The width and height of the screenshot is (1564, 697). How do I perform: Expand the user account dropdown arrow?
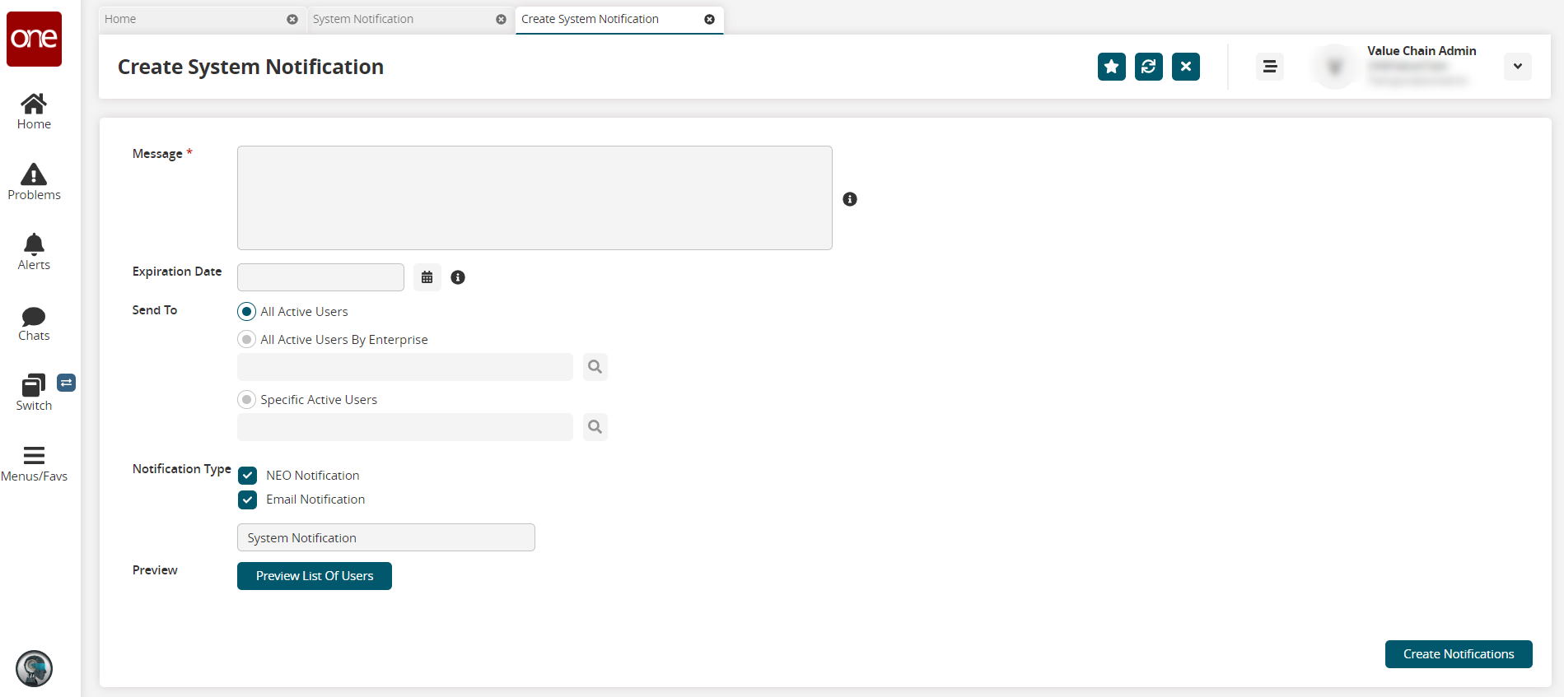(x=1517, y=67)
